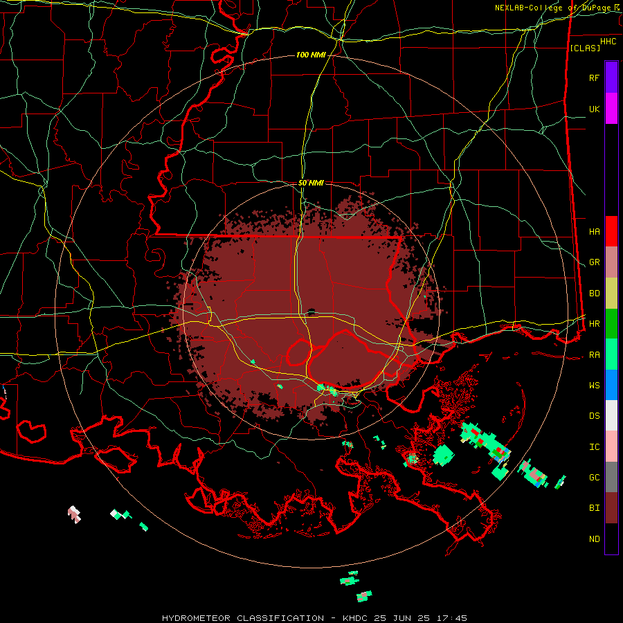The image size is (623, 623).
Task: Click the small black radar site hole at center
Action: pyautogui.click(x=311, y=311)
